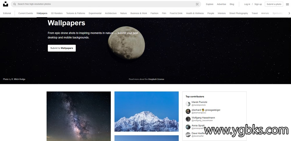
Task: Open K. Mitch Hodge's profile link
Action: coord(18,79)
